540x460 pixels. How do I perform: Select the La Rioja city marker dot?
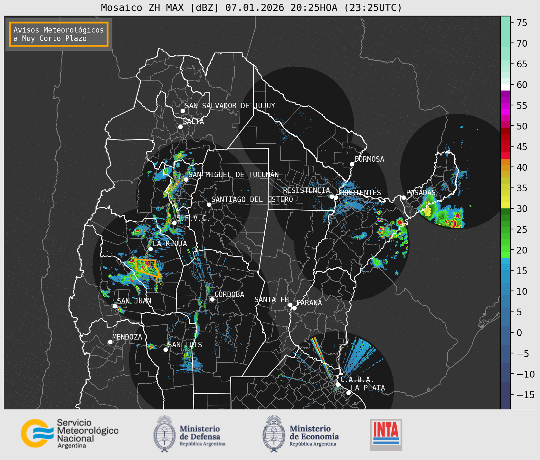150,249
